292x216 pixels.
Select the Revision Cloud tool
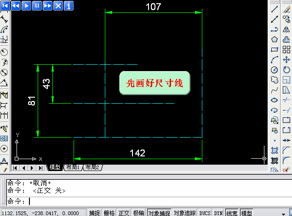click(x=275, y=80)
